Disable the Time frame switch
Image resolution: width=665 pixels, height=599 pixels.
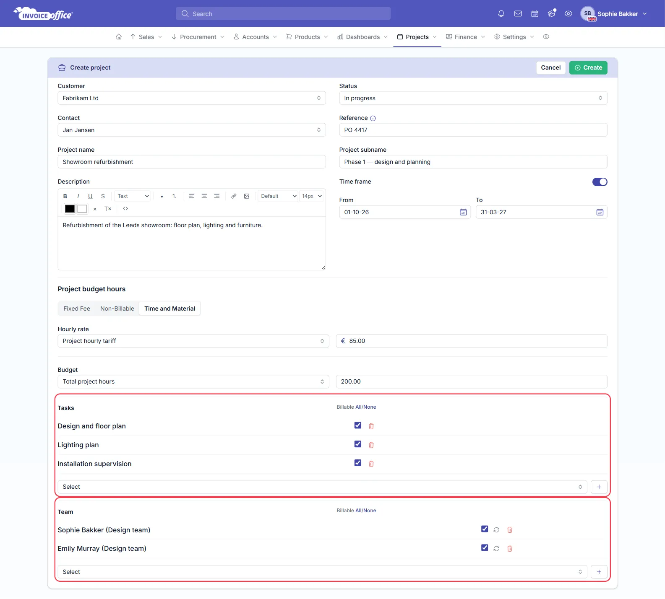(x=600, y=182)
